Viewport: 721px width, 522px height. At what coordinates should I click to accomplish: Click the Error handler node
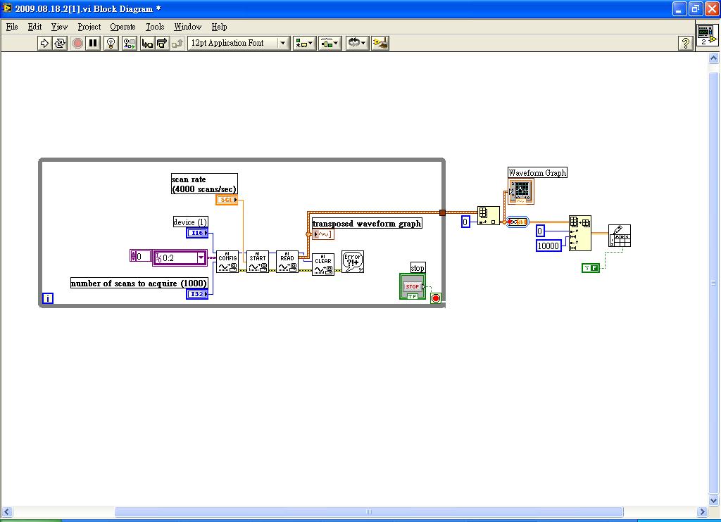353,262
